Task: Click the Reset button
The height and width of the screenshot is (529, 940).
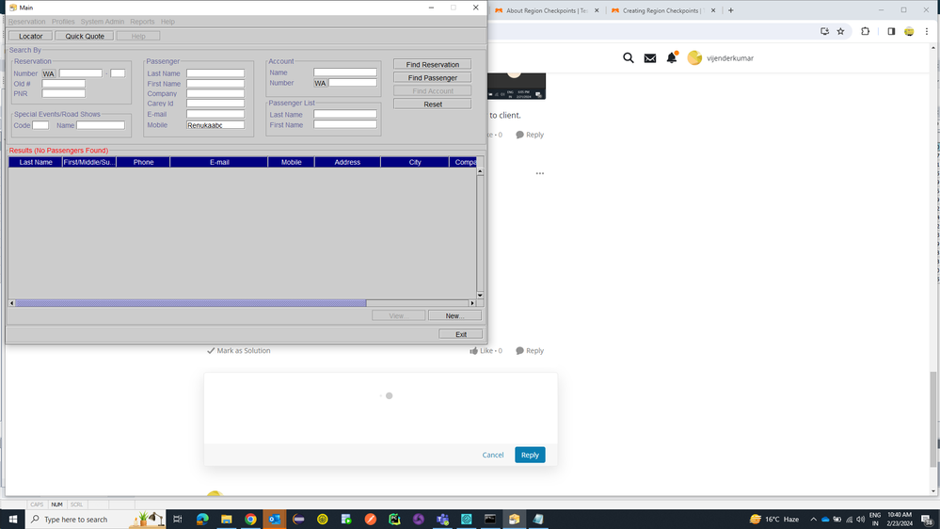Action: (x=432, y=104)
